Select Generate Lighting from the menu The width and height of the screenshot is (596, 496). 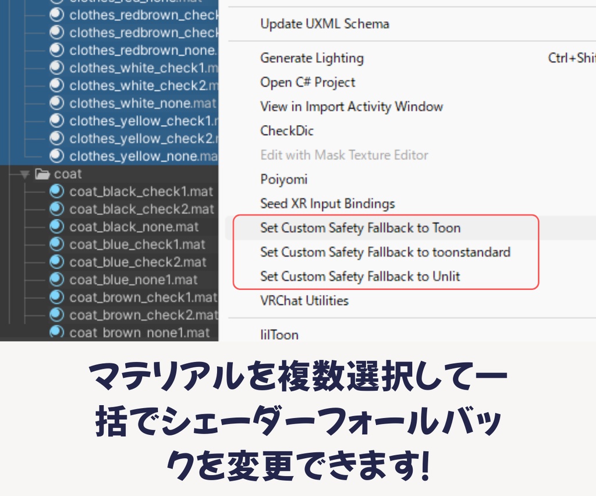(x=311, y=58)
